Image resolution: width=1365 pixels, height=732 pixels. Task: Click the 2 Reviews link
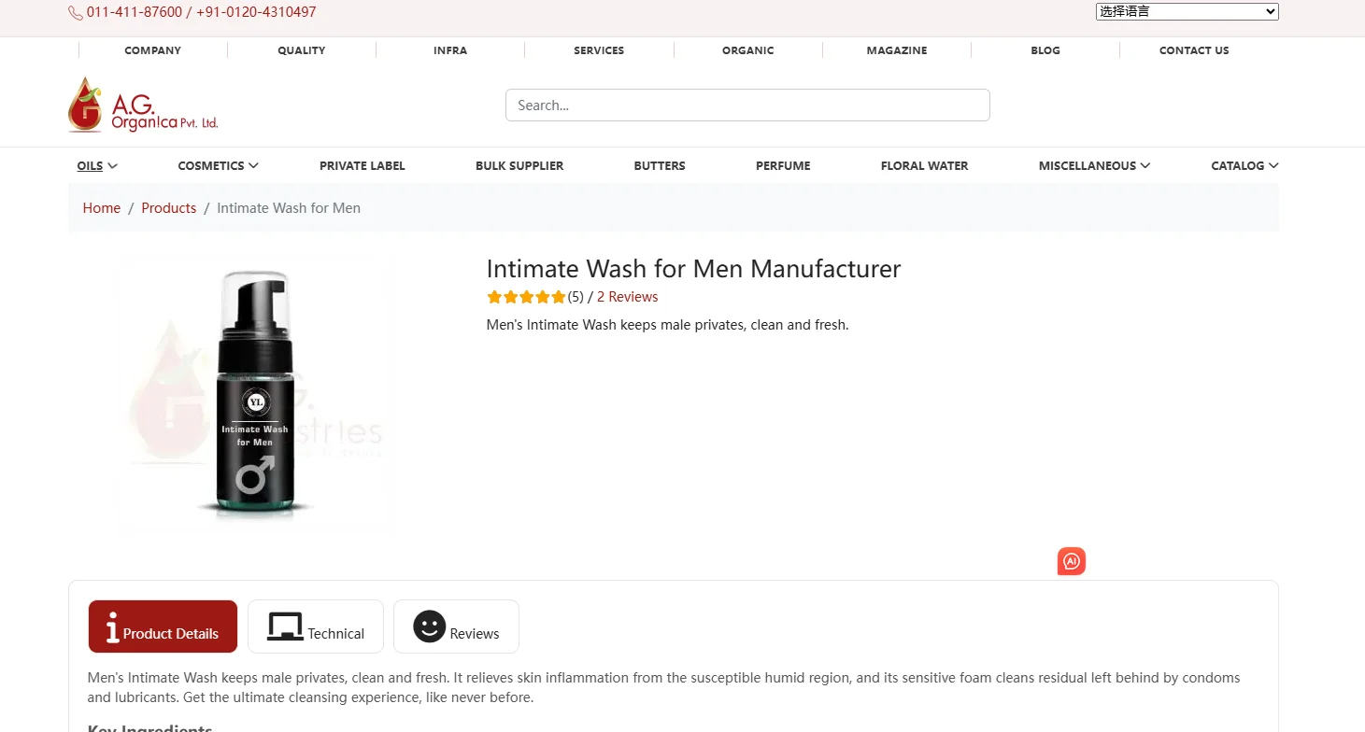click(x=627, y=296)
